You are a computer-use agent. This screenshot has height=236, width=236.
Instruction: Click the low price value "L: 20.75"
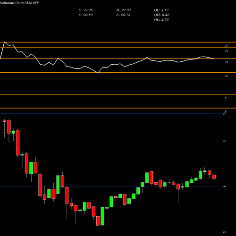pos(123,15)
